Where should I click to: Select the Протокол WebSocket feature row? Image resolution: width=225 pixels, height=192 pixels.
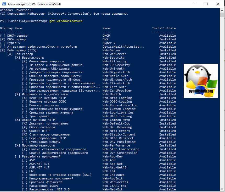pos(46,182)
